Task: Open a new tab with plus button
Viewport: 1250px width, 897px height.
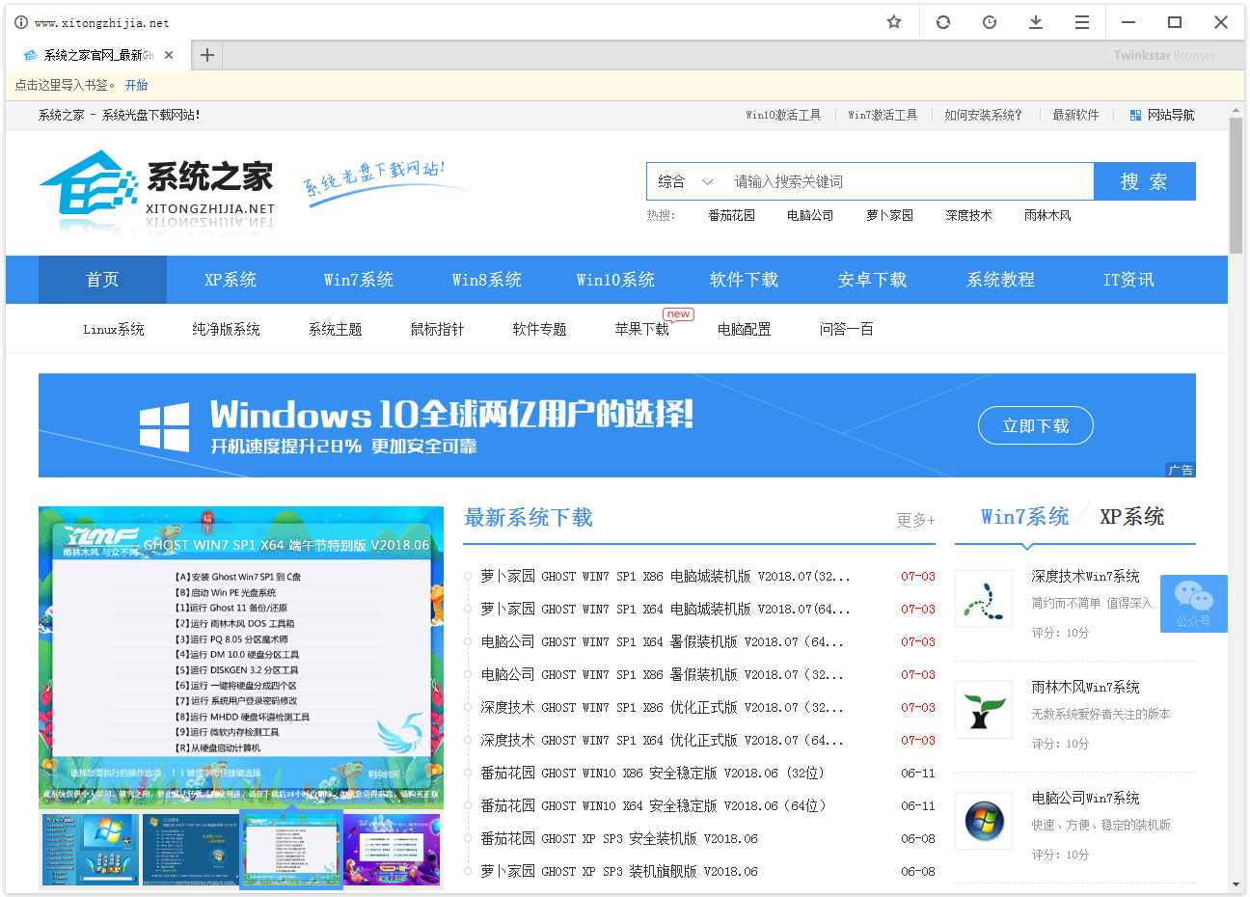Action: tap(206, 55)
